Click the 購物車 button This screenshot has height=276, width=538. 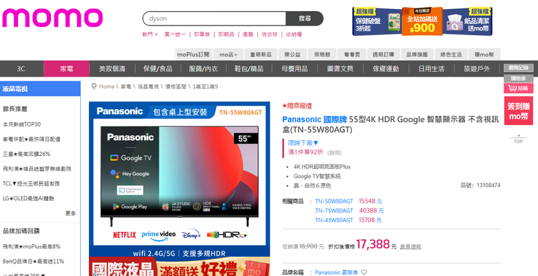(519, 78)
